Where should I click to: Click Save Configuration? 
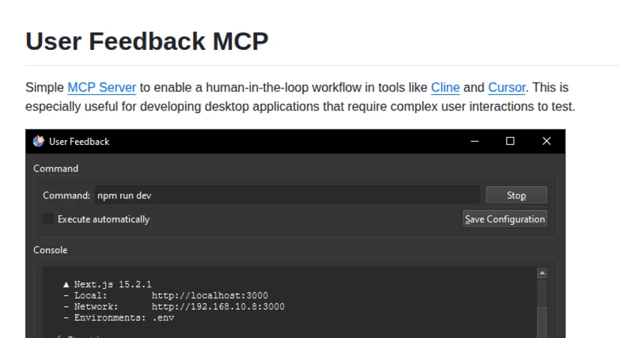tap(504, 219)
